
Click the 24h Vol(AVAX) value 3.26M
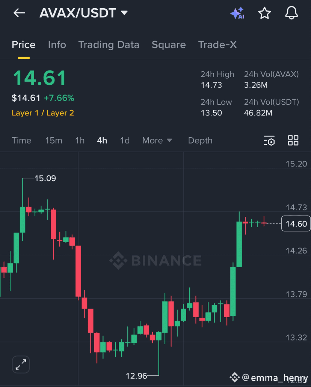coord(256,85)
